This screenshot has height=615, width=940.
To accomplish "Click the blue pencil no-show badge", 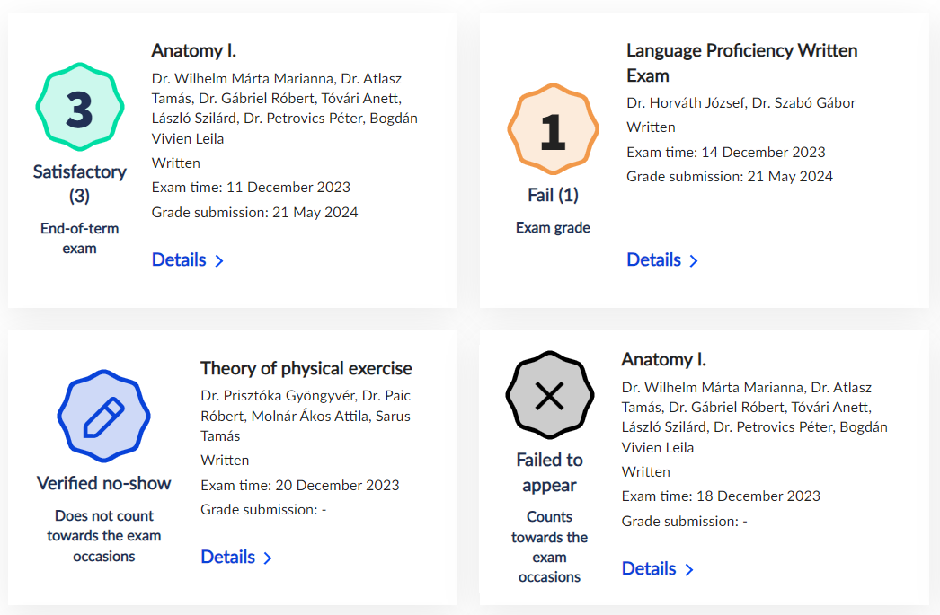I will (x=103, y=417).
